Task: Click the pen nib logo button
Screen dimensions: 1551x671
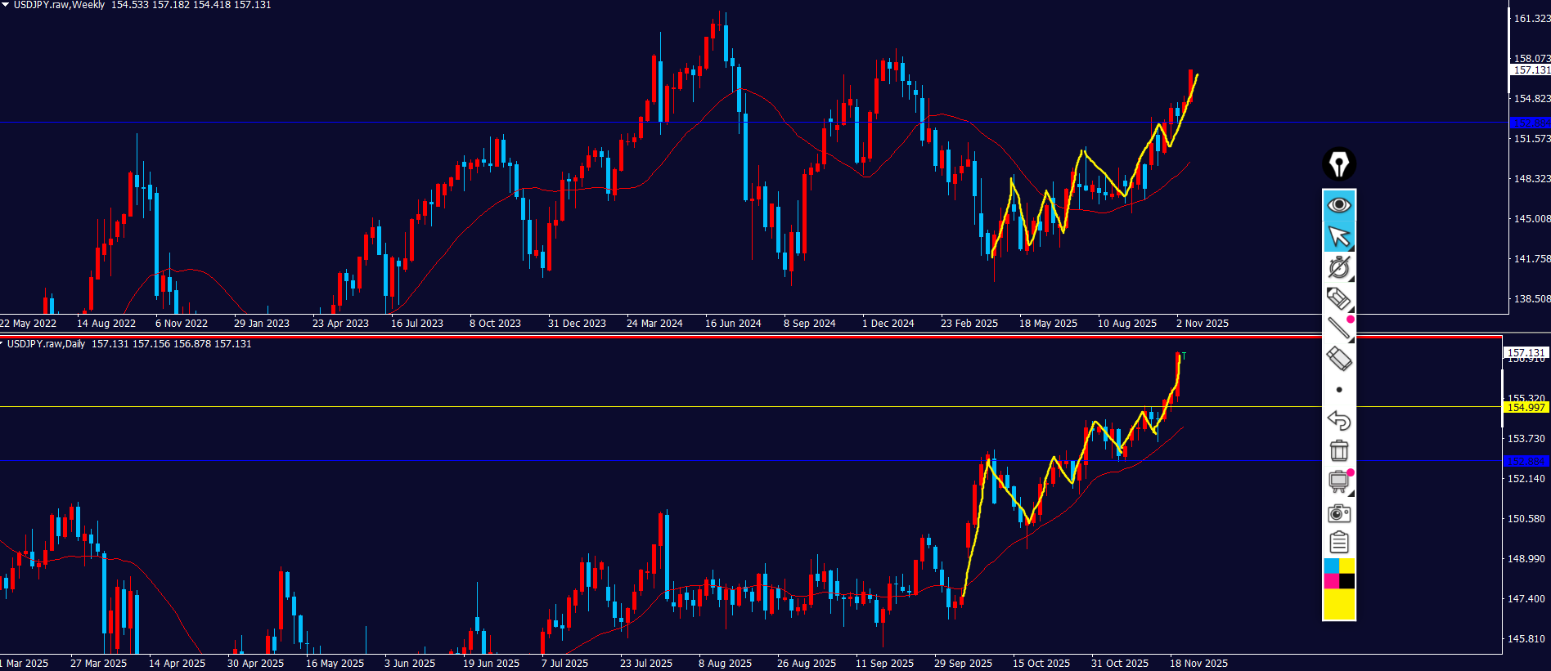Action: (1338, 164)
